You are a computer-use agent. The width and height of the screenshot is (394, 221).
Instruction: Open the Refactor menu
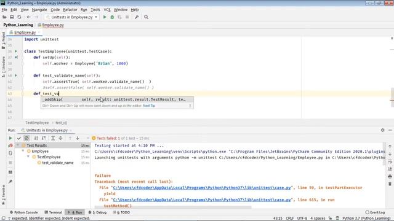pos(70,10)
